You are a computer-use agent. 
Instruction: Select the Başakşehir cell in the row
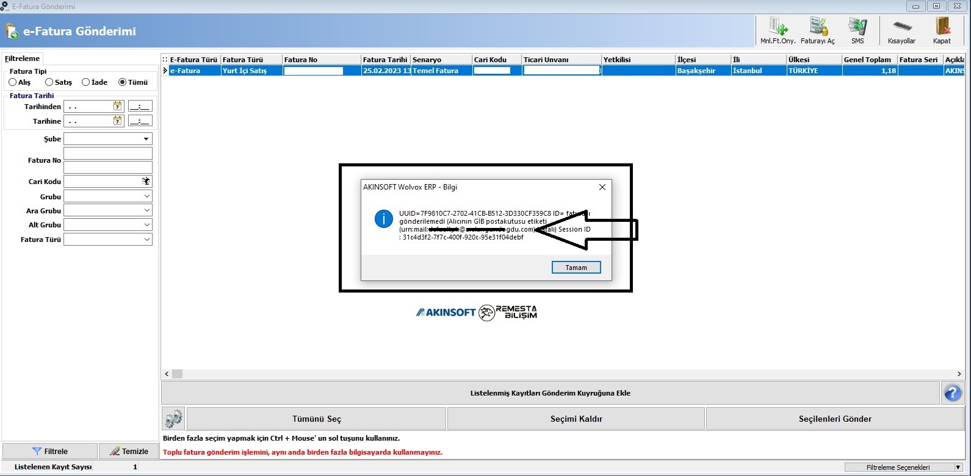coord(703,71)
